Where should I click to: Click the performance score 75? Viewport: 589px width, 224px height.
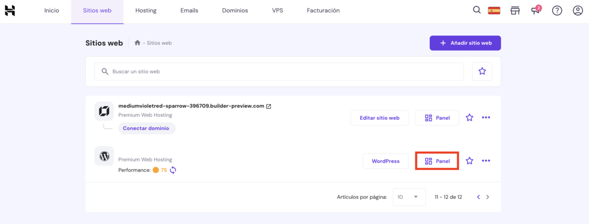click(x=164, y=170)
